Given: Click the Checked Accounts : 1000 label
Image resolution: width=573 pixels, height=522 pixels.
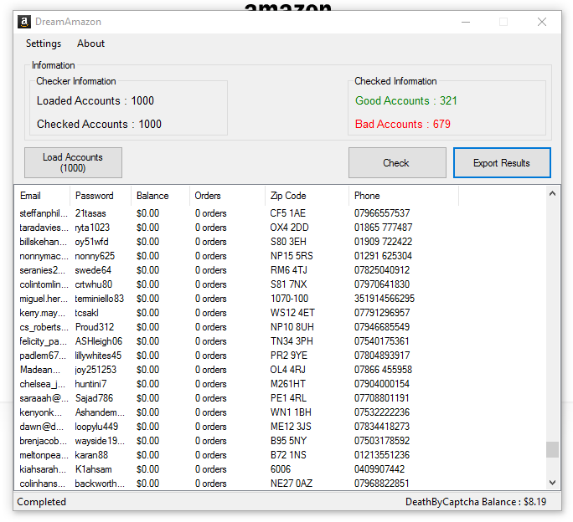Looking at the screenshot, I should (x=99, y=124).
